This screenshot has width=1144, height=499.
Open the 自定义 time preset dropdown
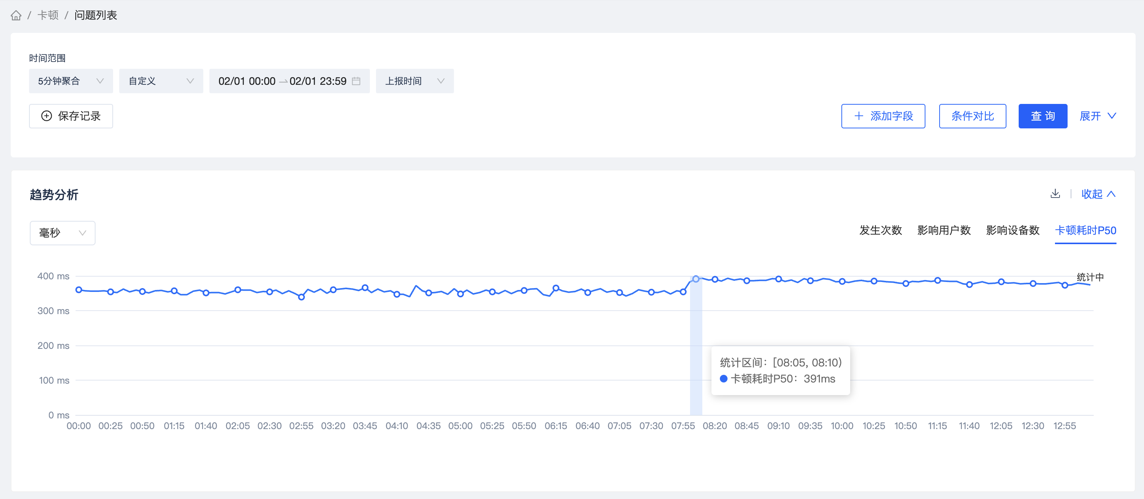[161, 81]
